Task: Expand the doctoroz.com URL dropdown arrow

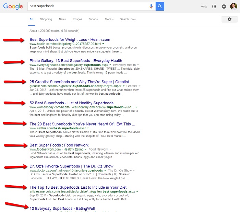Action: (x=105, y=170)
